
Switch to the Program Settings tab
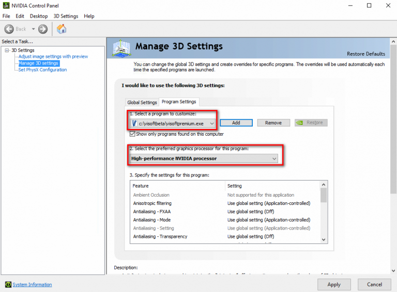pos(179,102)
